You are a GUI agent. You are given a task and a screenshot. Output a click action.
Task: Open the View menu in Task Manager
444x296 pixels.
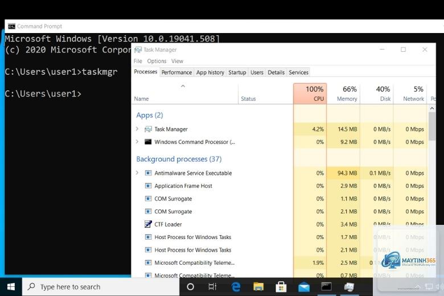(177, 61)
